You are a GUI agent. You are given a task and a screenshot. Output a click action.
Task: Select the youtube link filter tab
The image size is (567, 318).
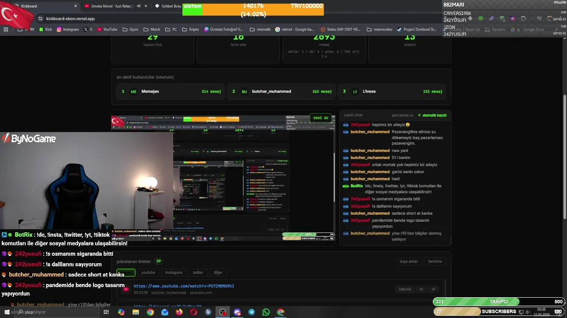[148, 273]
